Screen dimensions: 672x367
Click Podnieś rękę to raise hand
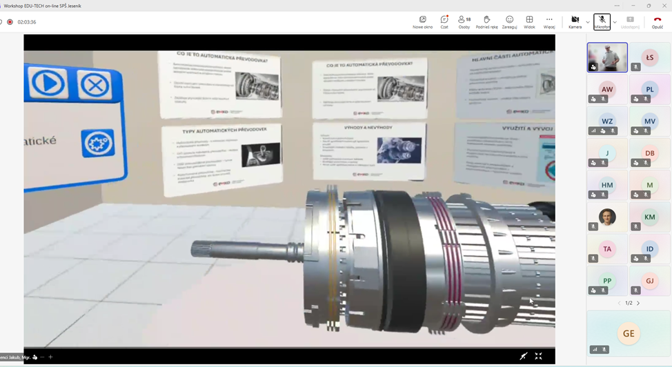pos(486,21)
